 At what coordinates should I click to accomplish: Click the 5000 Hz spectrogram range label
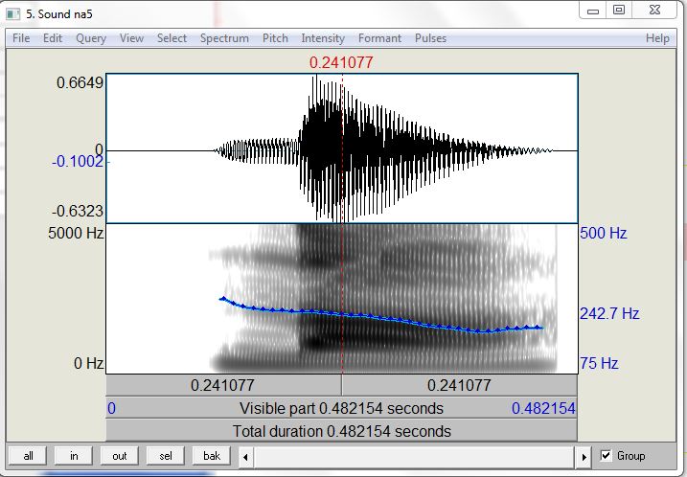[x=76, y=233]
